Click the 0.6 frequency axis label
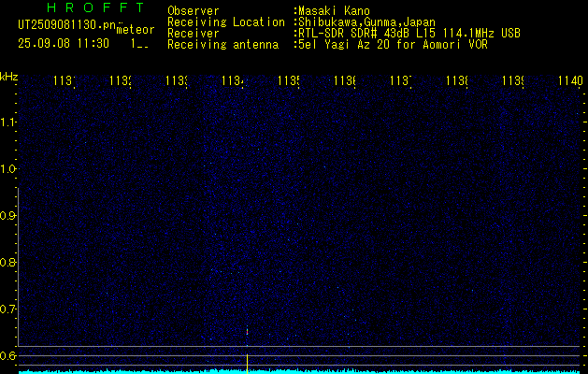This screenshot has height=374, width=588. 7,355
